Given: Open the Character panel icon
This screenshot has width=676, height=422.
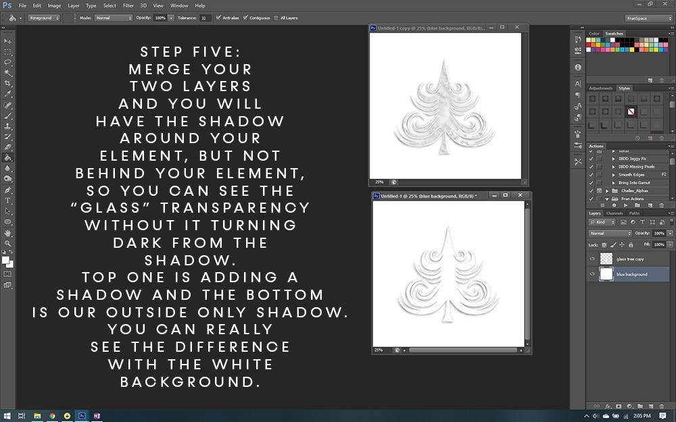Looking at the screenshot, I should click(578, 84).
